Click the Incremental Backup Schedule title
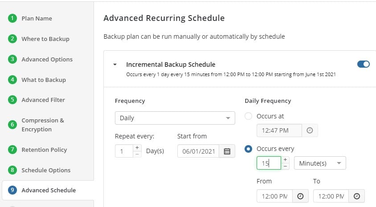This screenshot has width=376, height=207. (x=171, y=65)
